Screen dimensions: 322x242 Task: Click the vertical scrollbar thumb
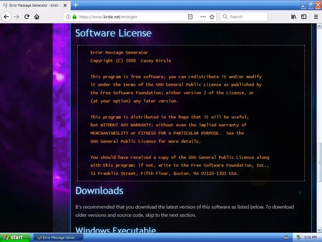[319, 162]
